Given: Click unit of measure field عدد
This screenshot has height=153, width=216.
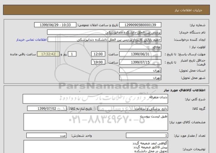Looking at the screenshot, I should coord(46,135).
